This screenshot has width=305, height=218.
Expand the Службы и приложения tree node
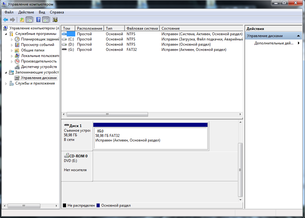click(6, 84)
